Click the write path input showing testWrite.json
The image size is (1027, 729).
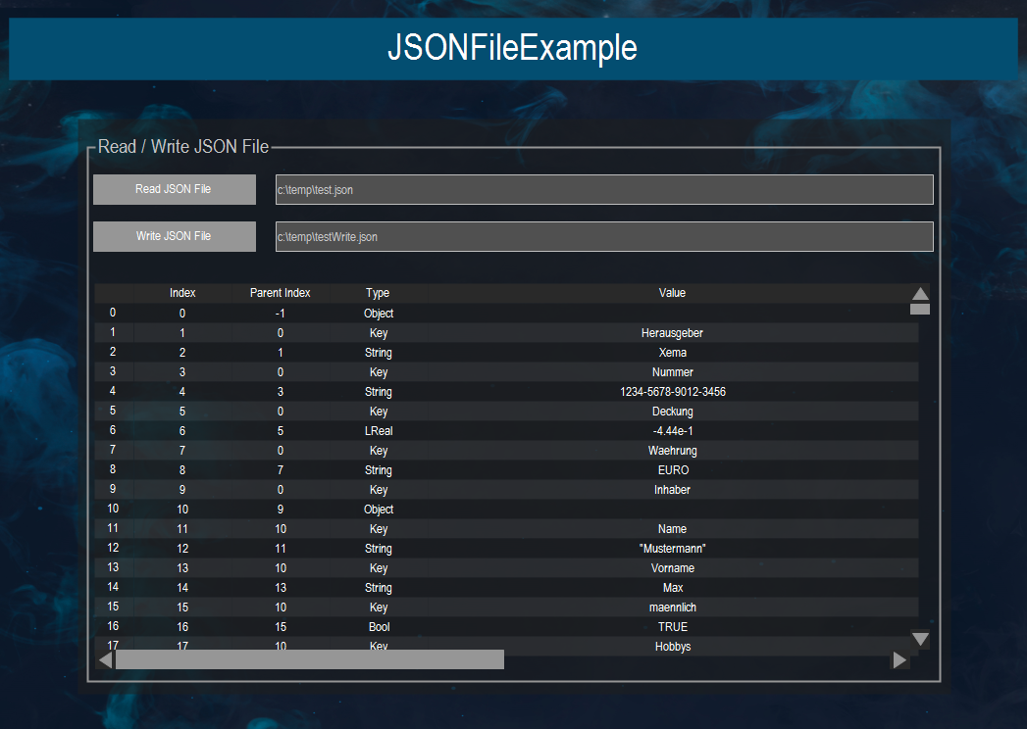point(603,236)
